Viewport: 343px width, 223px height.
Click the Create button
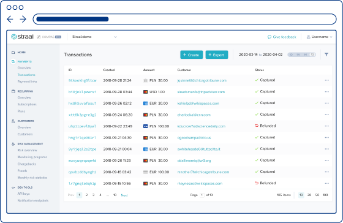pyautogui.click(x=191, y=55)
